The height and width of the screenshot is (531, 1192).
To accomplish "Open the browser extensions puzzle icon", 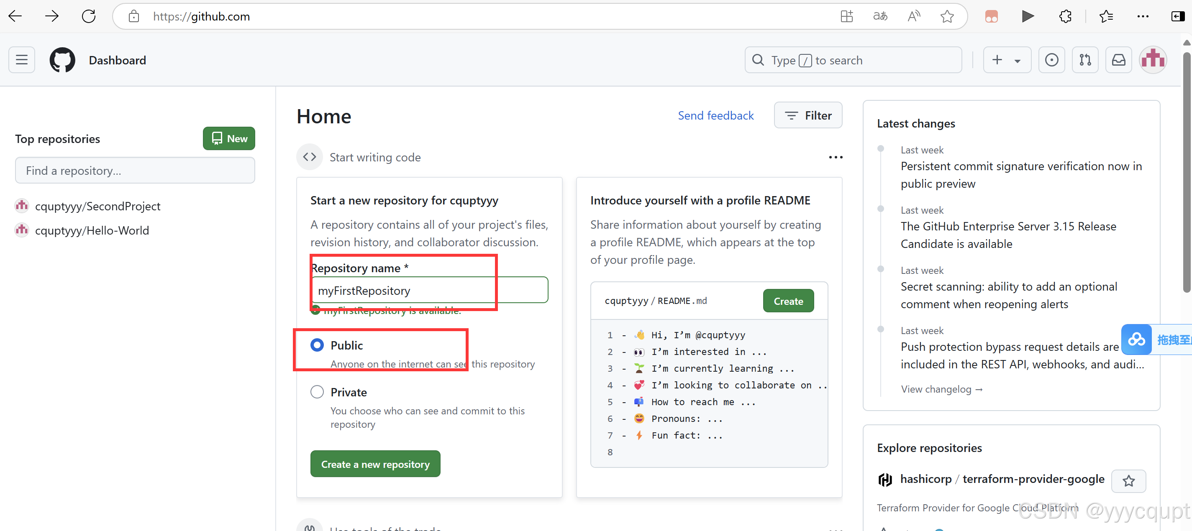I will (x=1065, y=17).
